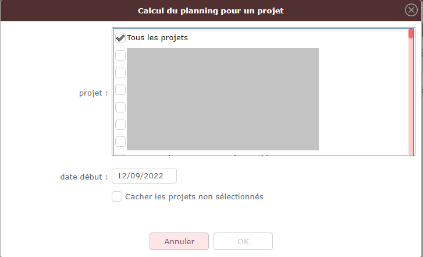Uncheck the "Tous les projets" checkbox

point(120,38)
